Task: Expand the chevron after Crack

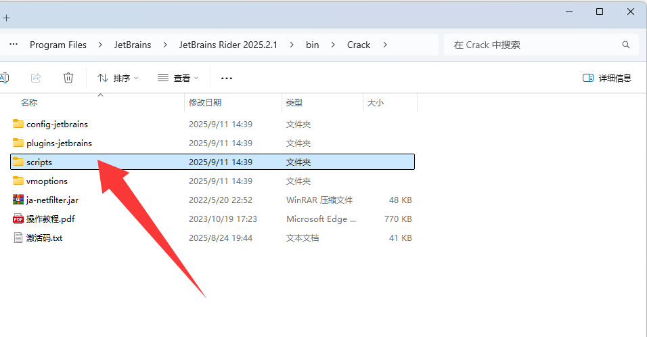Action: coord(385,45)
